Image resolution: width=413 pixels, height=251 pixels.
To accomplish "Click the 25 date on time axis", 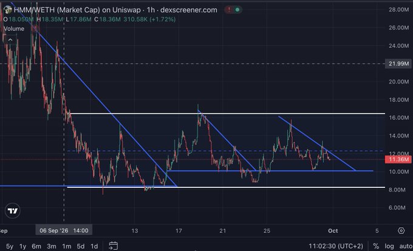I will tap(267, 231).
